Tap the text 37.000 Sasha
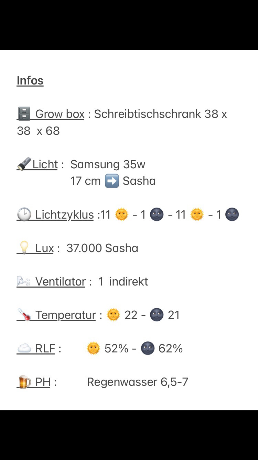 [102, 248]
